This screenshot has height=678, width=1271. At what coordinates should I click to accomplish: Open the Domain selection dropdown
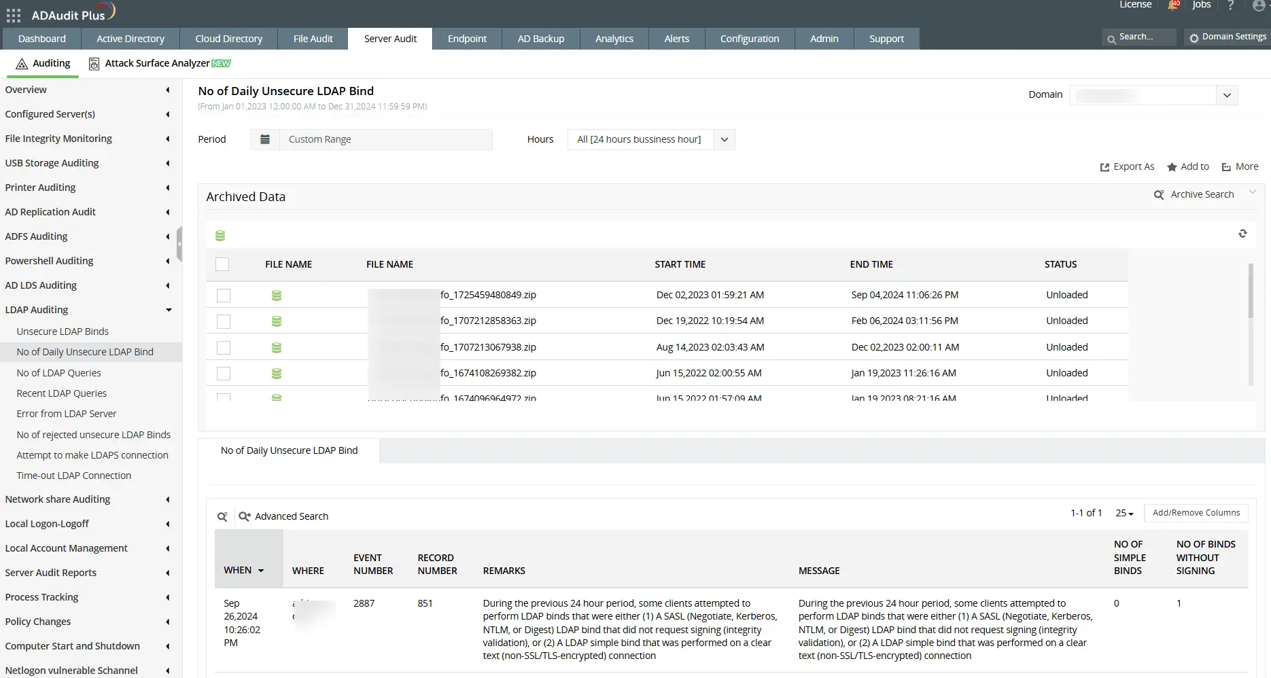pos(1228,94)
